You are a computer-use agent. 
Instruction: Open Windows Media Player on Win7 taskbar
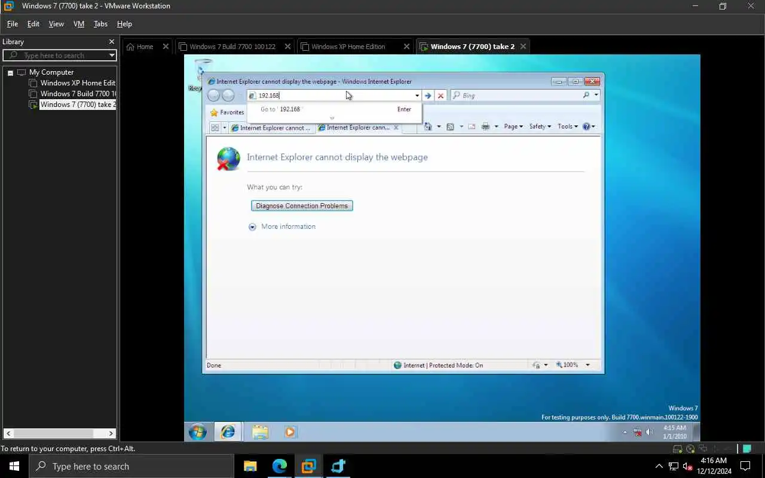tap(290, 431)
